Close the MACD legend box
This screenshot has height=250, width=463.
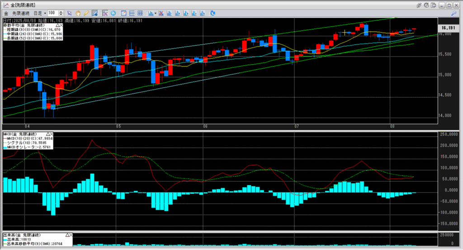[x=52, y=134]
